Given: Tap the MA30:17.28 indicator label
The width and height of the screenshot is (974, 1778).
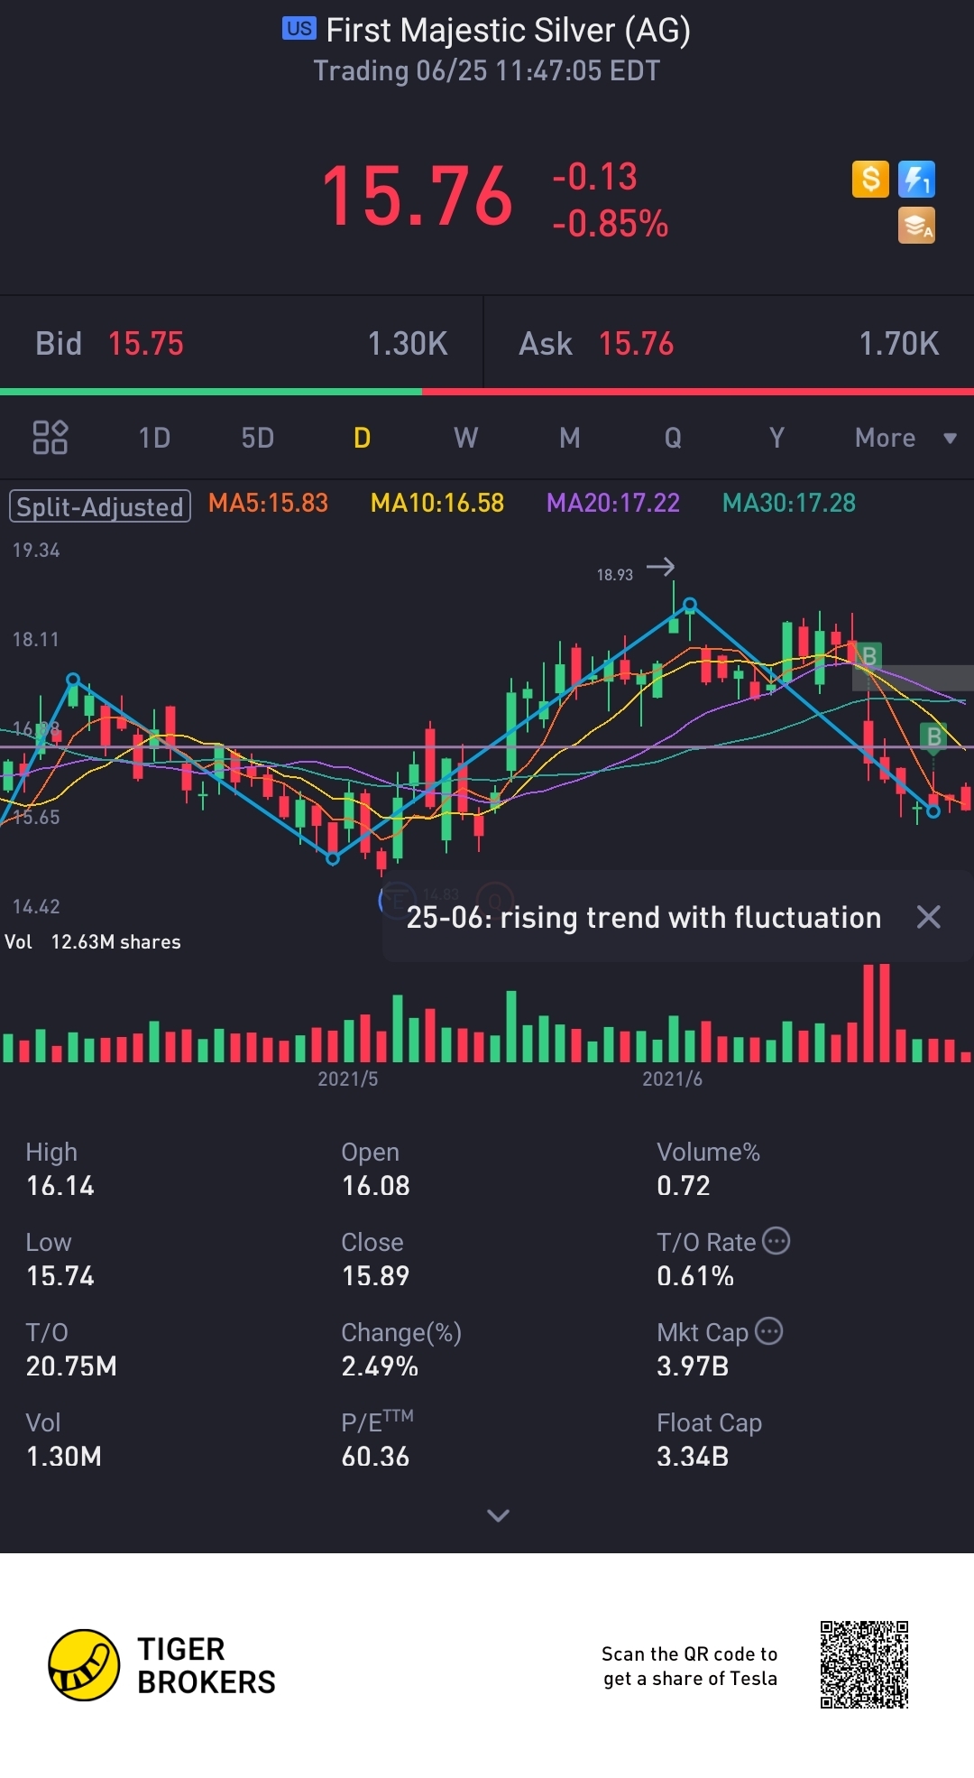Looking at the screenshot, I should click(789, 503).
